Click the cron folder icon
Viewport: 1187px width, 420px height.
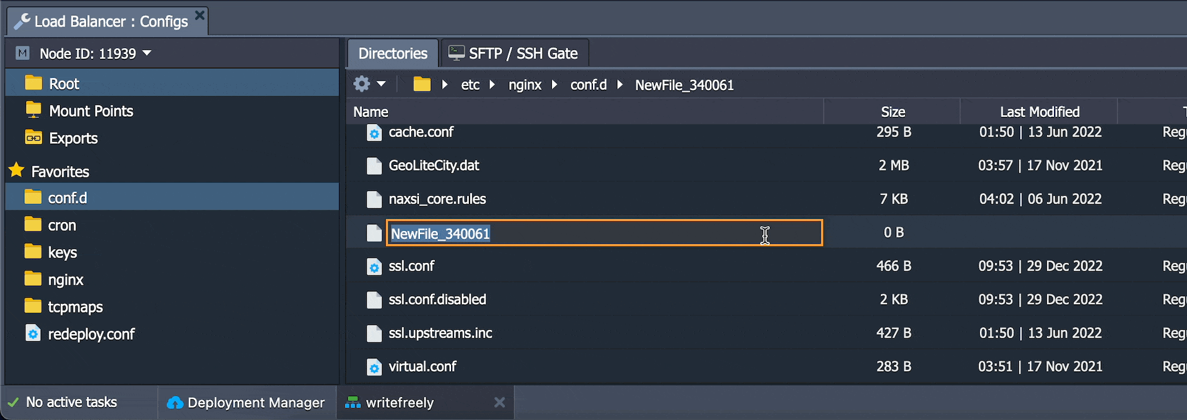pyautogui.click(x=33, y=224)
